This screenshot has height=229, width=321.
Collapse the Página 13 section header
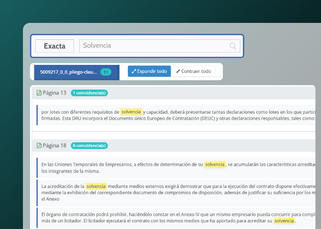click(x=183, y=93)
